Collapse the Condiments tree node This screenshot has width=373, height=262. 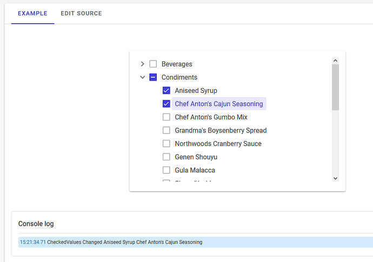click(143, 77)
